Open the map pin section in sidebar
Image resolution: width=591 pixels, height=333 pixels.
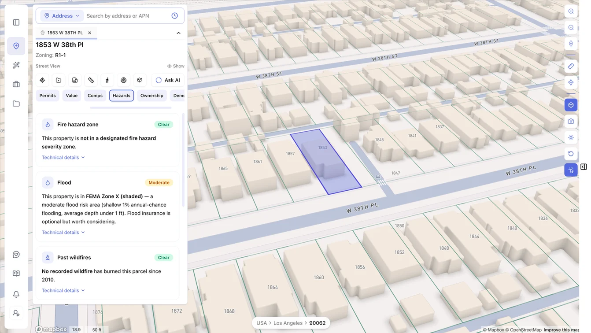(x=16, y=46)
